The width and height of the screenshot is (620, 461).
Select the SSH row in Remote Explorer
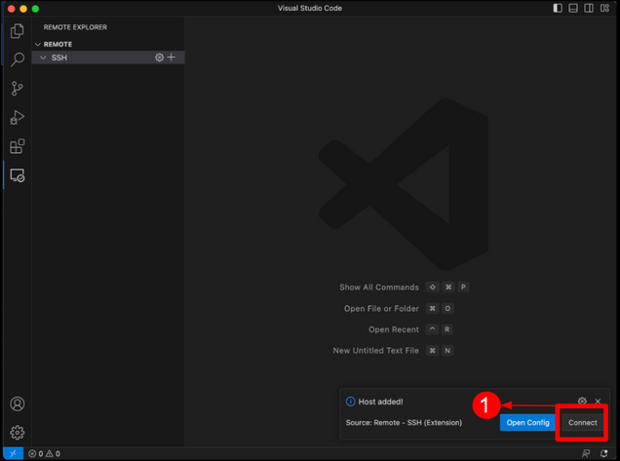(108, 58)
